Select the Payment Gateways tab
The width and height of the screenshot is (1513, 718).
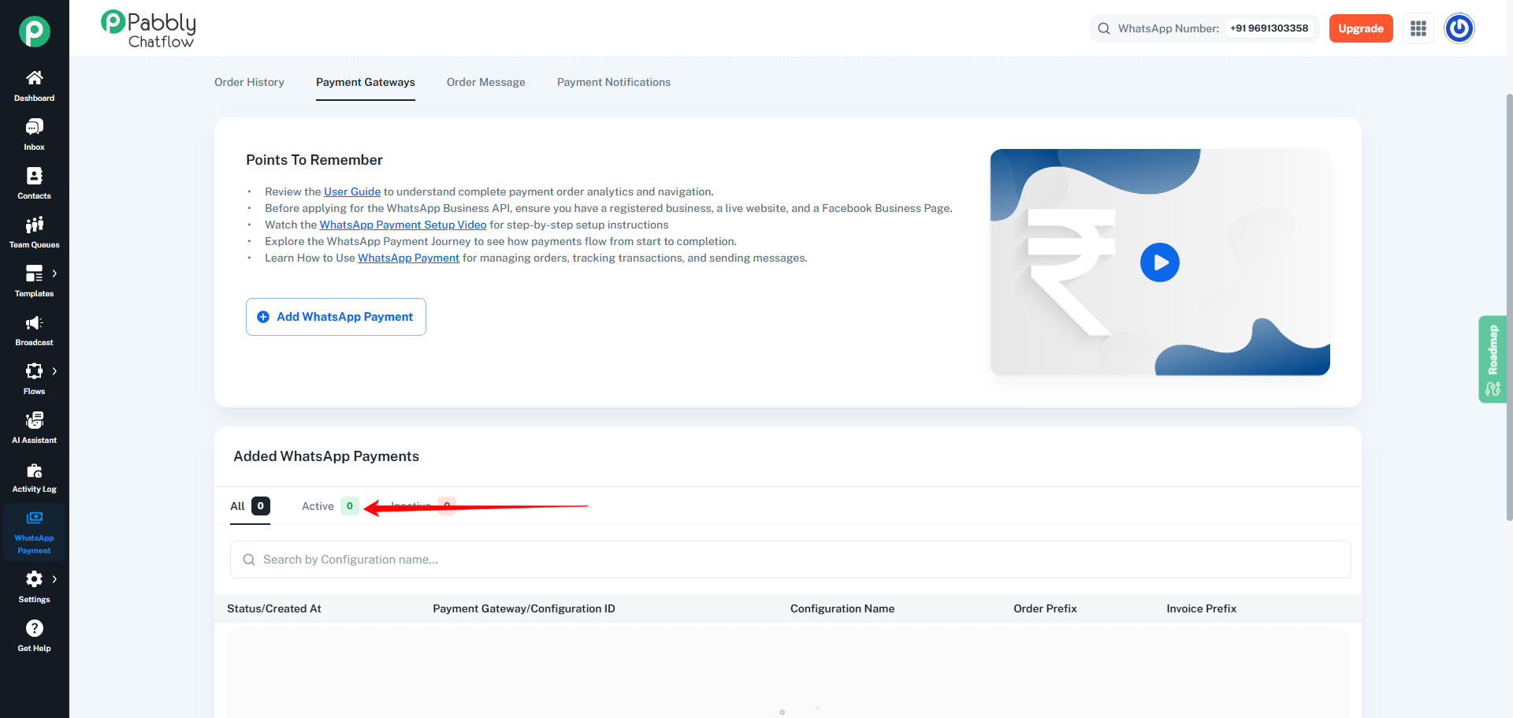[366, 82]
